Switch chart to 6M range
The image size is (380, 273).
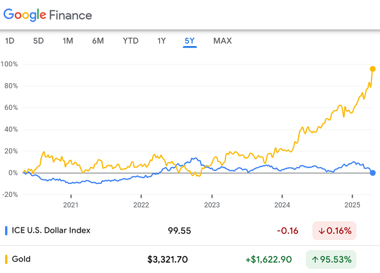[98, 41]
